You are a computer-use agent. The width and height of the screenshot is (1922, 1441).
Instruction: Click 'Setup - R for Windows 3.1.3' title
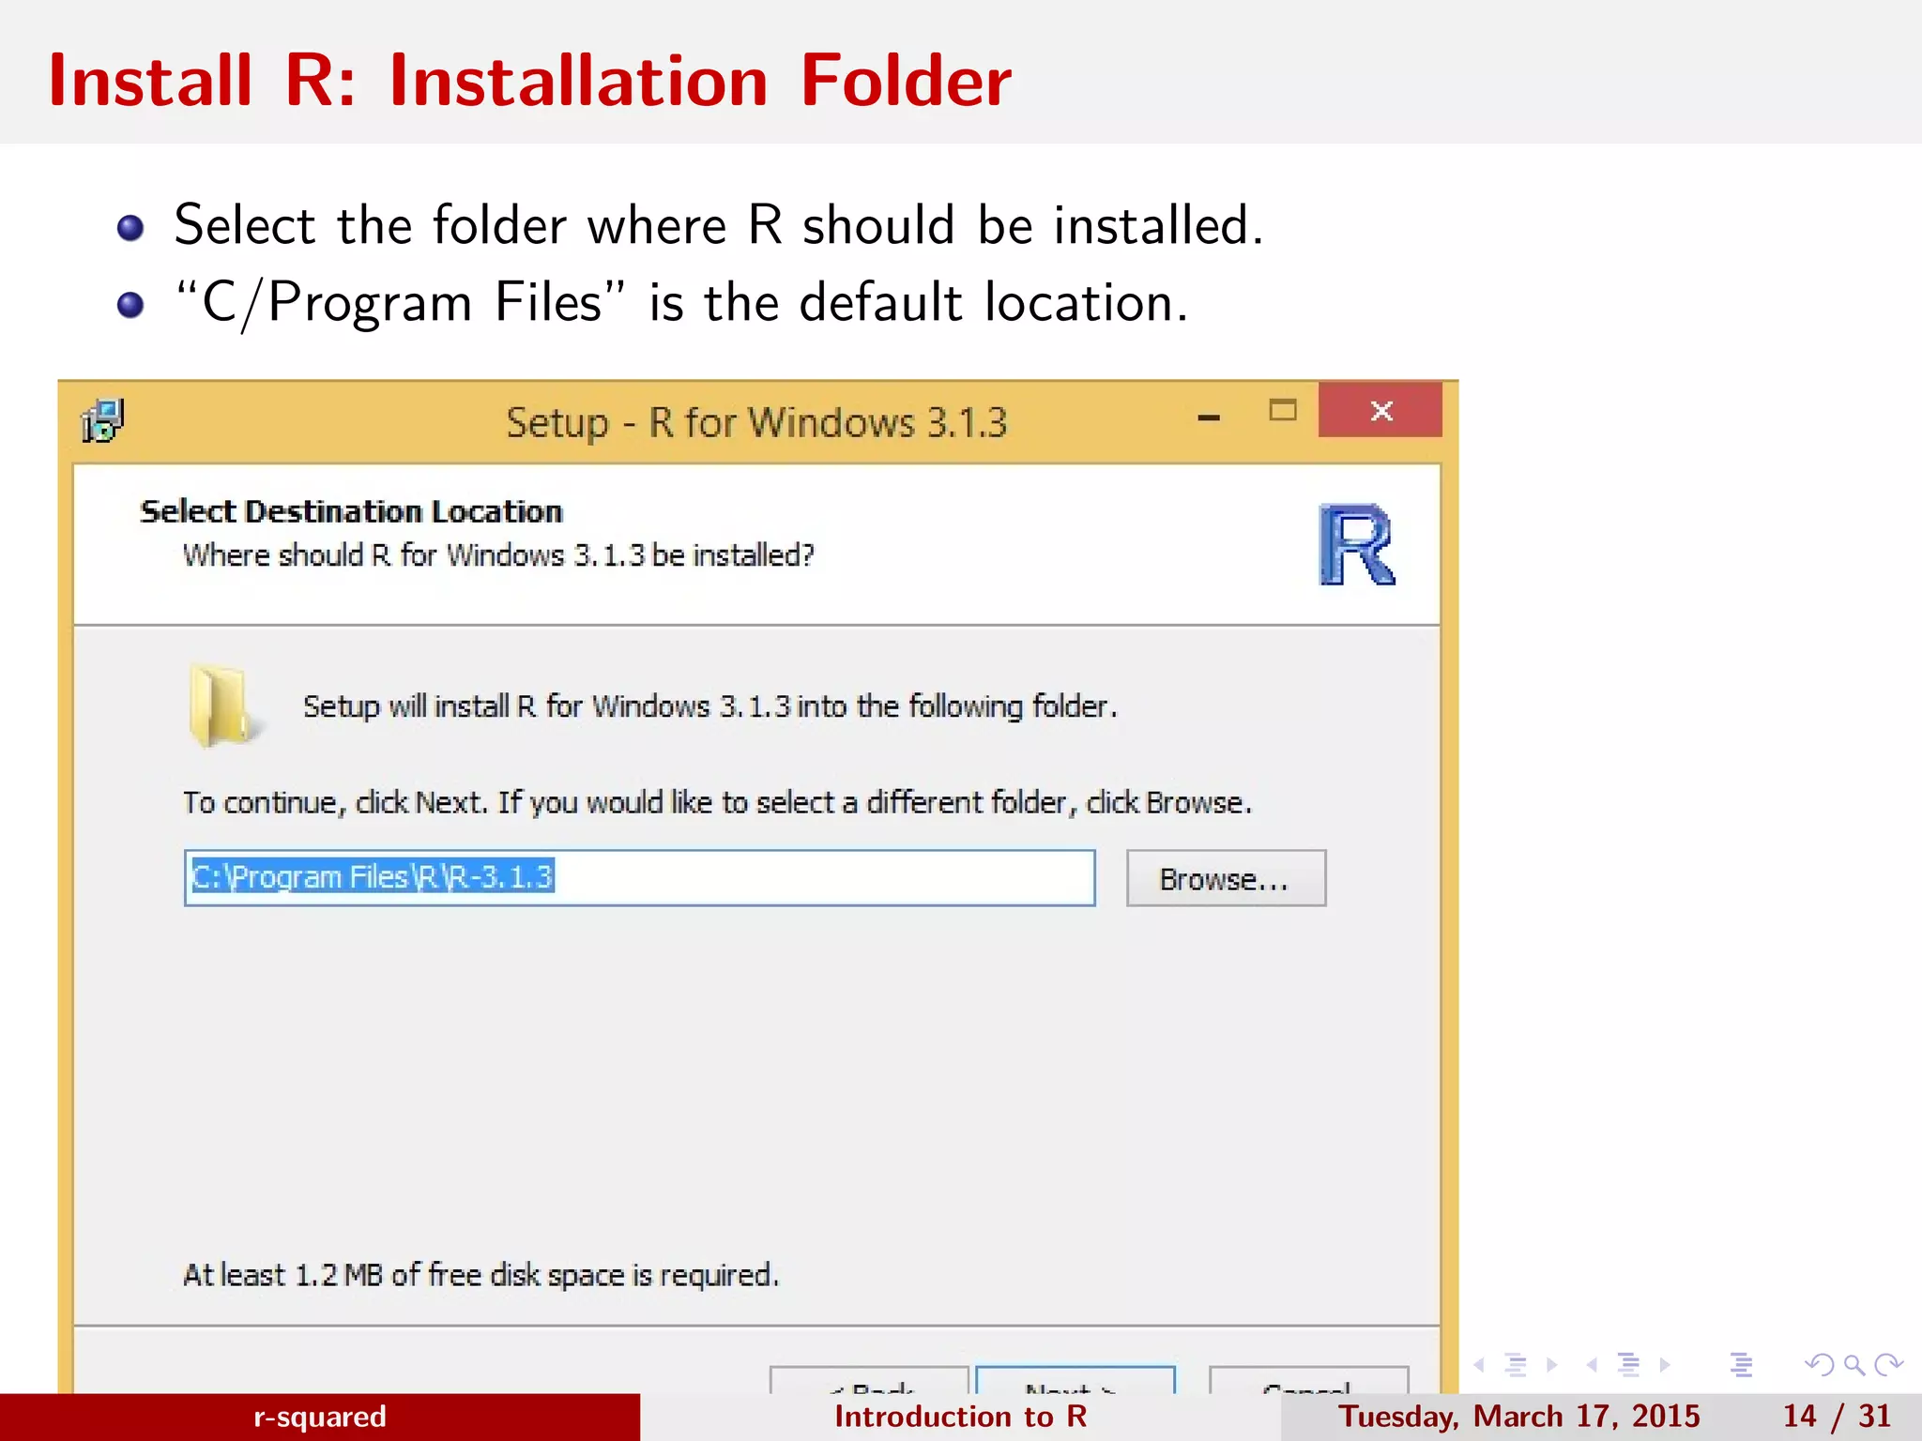pos(756,423)
